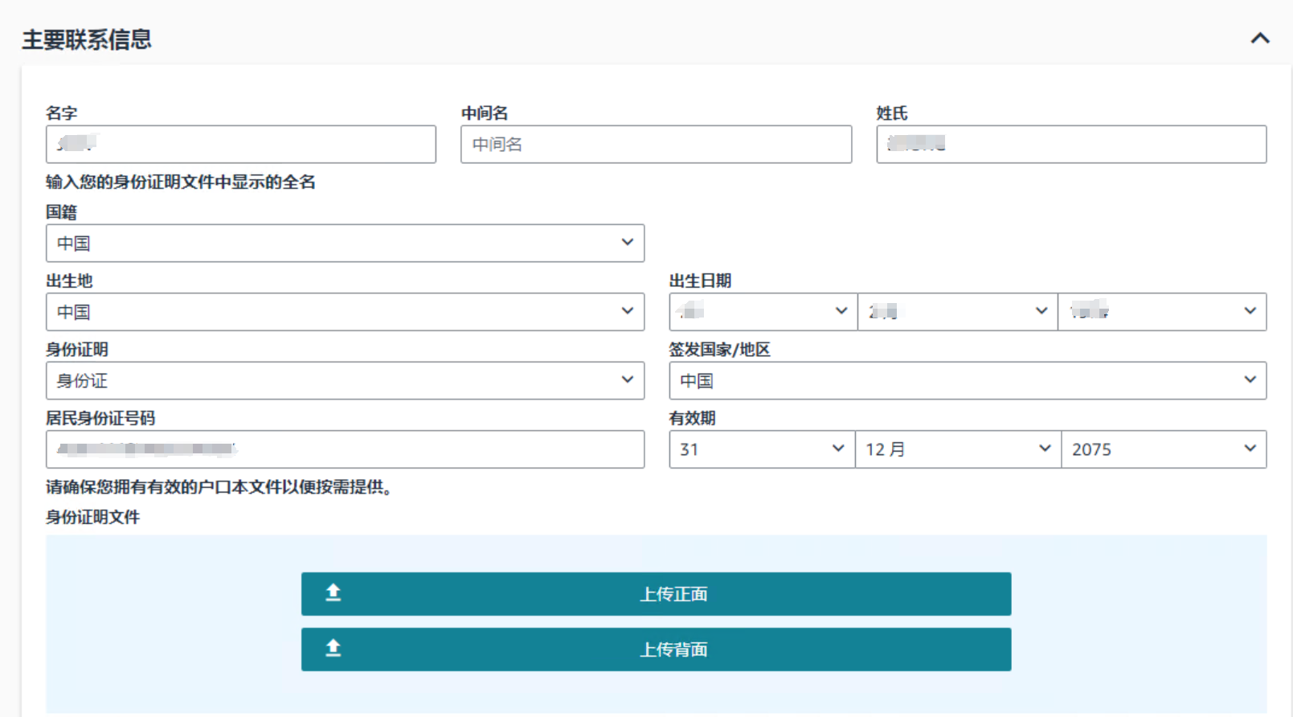The image size is (1293, 717).
Task: Open the 出生日期 month dropdown
Action: [957, 312]
